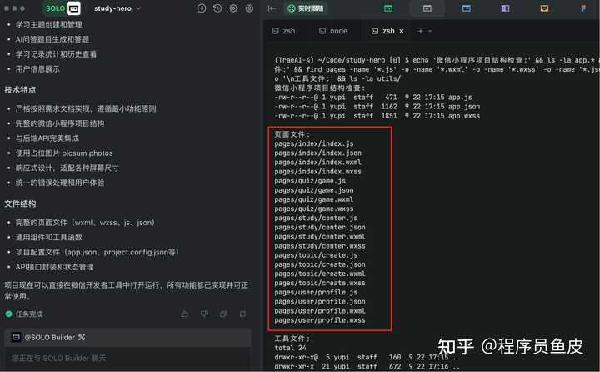The height and width of the screenshot is (372, 600).
Task: Expand the new terminal dropdown arrow
Action: point(430,31)
